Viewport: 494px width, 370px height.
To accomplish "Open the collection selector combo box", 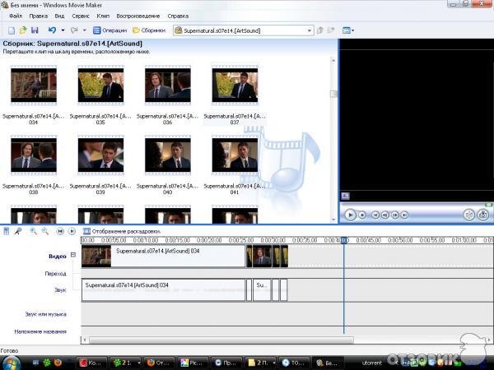I will tap(243, 30).
